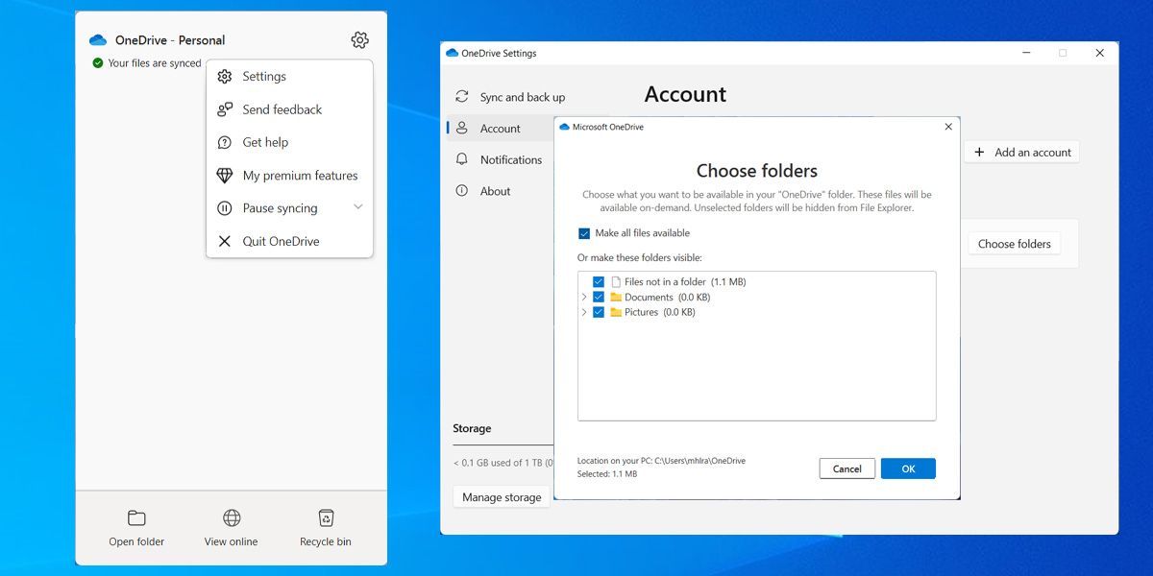1153x576 pixels.
Task: Open the OneDrive folder via Open folder icon
Action: pyautogui.click(x=136, y=518)
